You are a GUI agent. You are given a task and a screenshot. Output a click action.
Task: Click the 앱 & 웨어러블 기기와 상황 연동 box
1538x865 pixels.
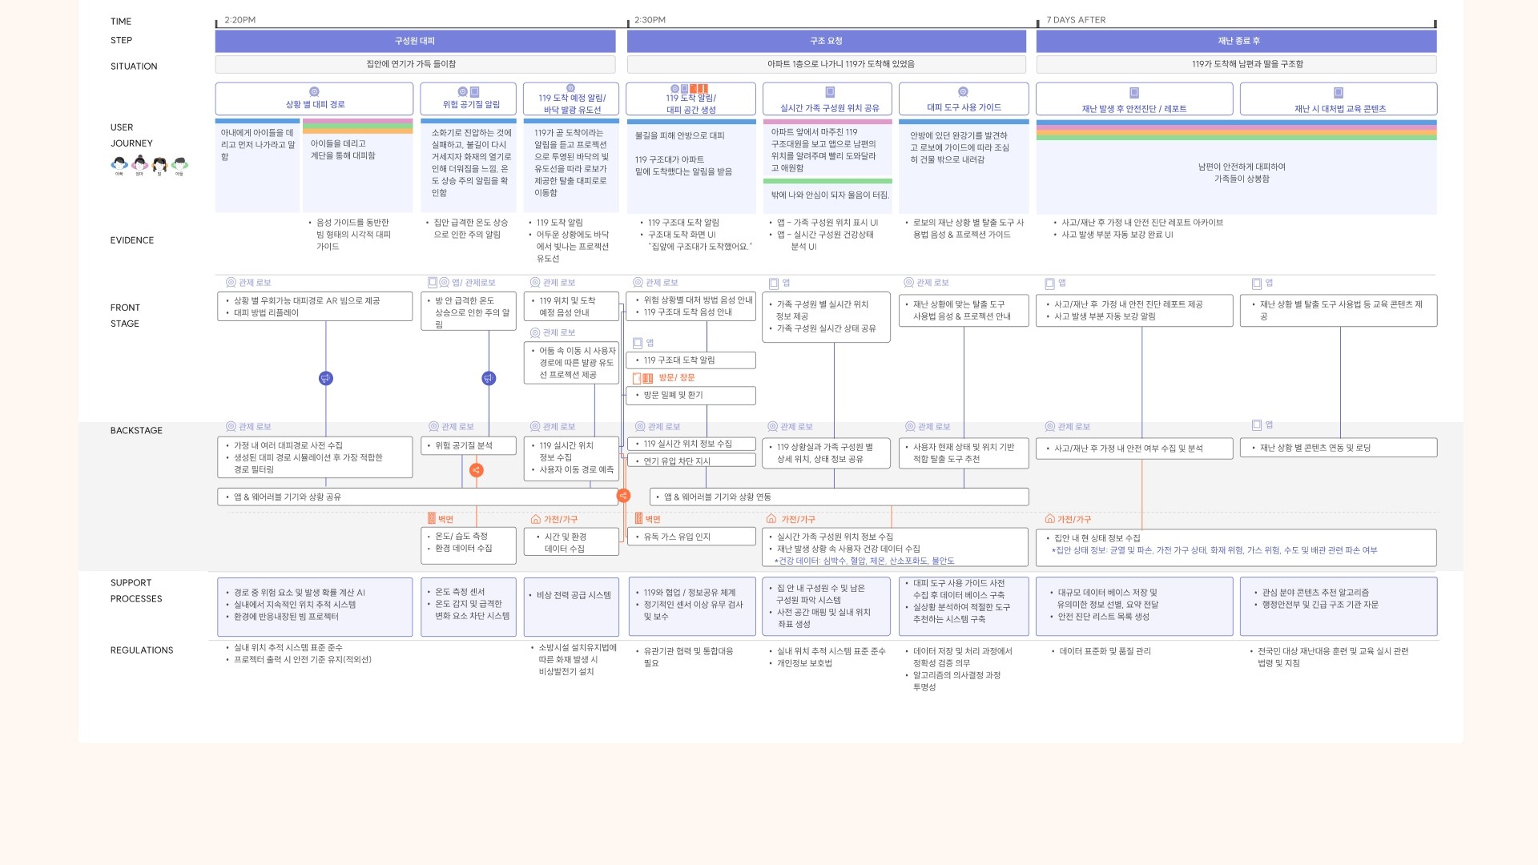pyautogui.click(x=839, y=497)
